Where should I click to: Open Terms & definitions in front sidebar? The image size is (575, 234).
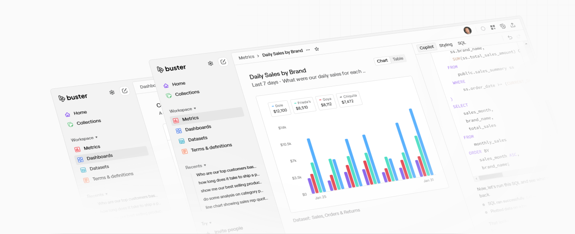pyautogui.click(x=211, y=147)
